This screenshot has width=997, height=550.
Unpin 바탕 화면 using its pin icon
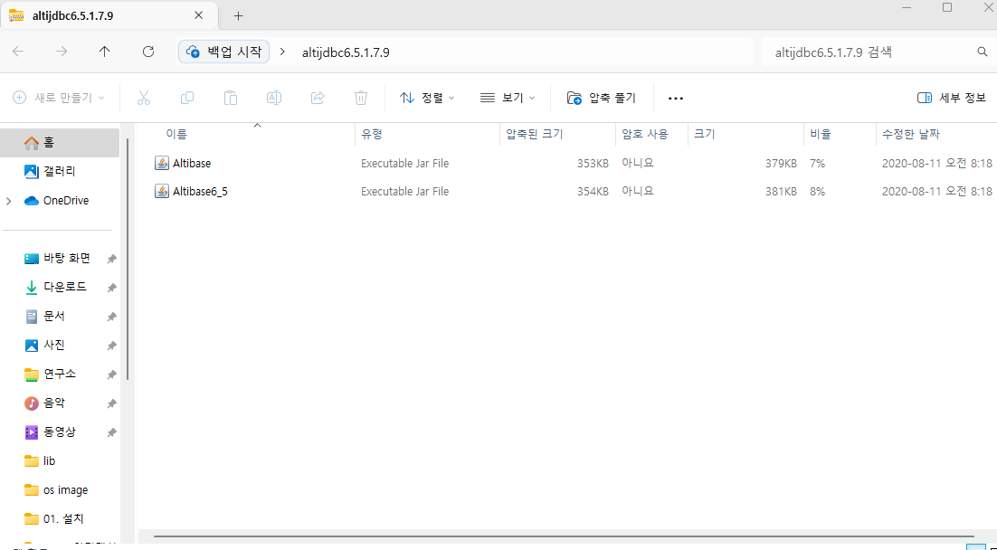coord(111,259)
